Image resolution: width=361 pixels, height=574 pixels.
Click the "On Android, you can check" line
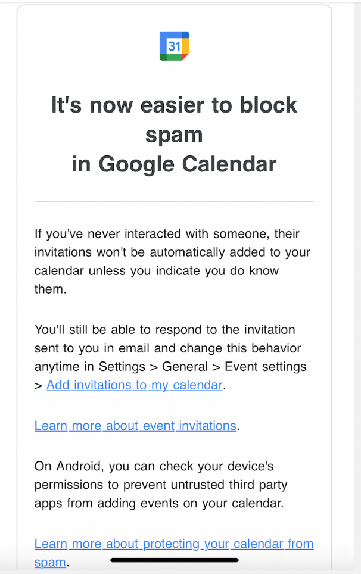tap(154, 466)
